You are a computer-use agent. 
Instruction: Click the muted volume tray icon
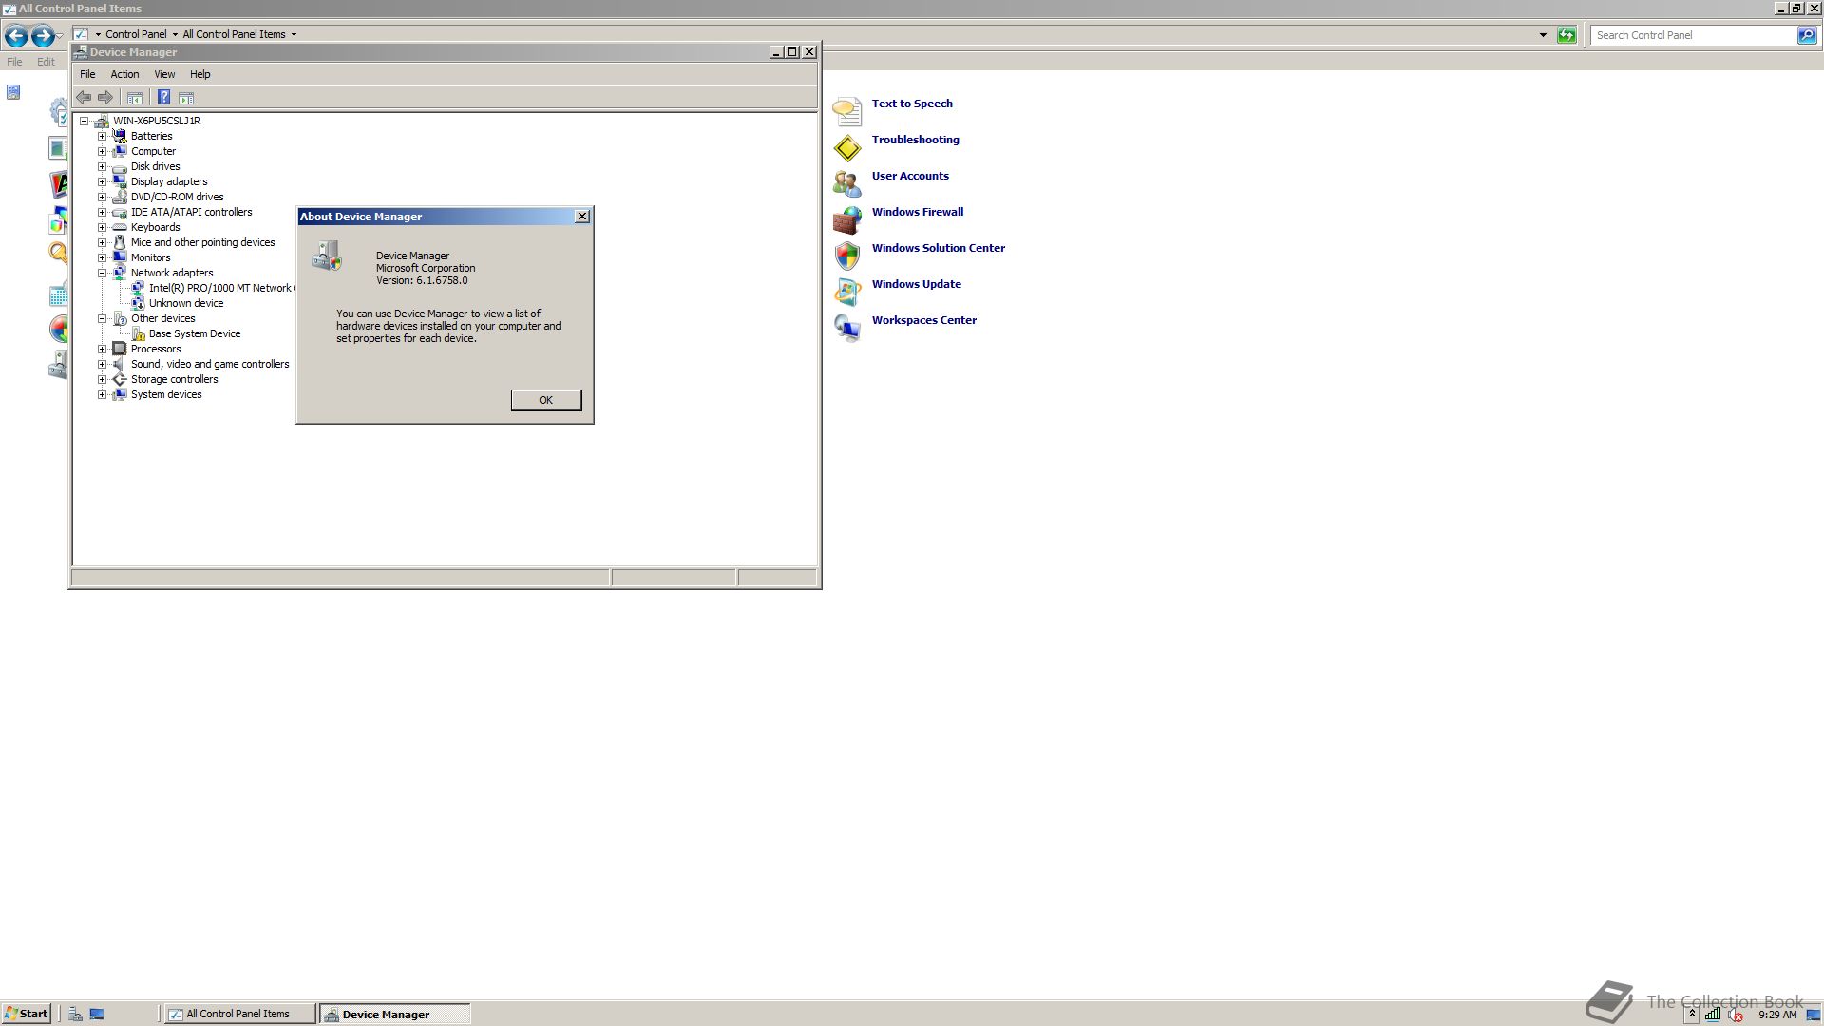tap(1736, 1014)
